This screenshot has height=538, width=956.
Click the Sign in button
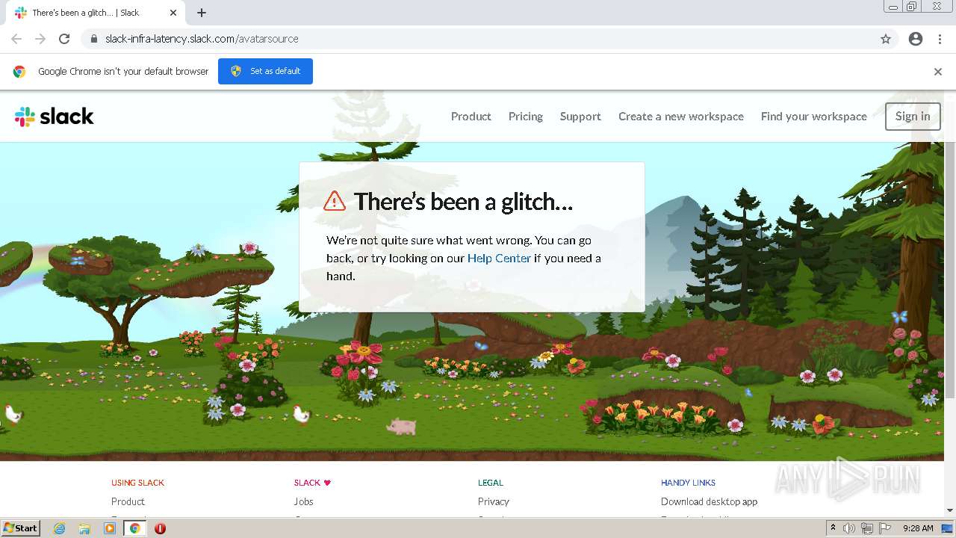(x=913, y=117)
